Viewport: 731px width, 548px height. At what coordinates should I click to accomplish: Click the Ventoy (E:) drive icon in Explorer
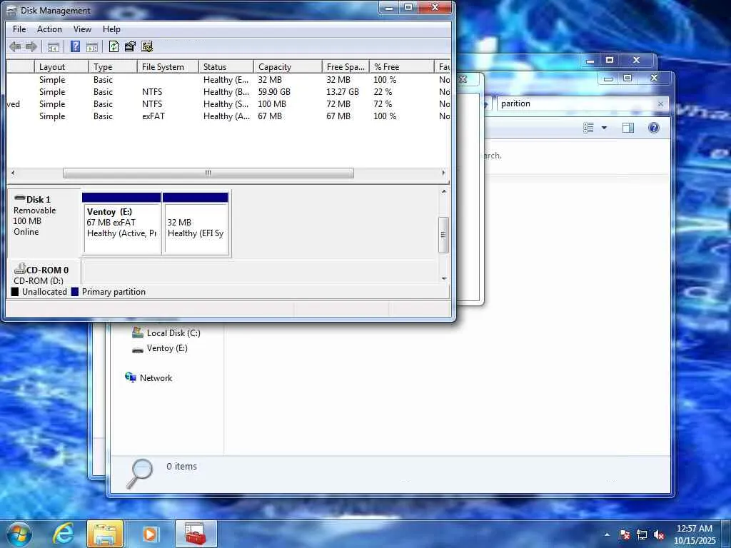tap(137, 349)
